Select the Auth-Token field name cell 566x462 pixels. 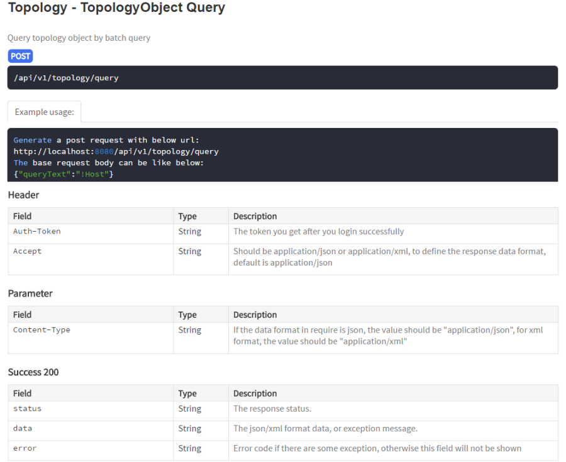[37, 232]
